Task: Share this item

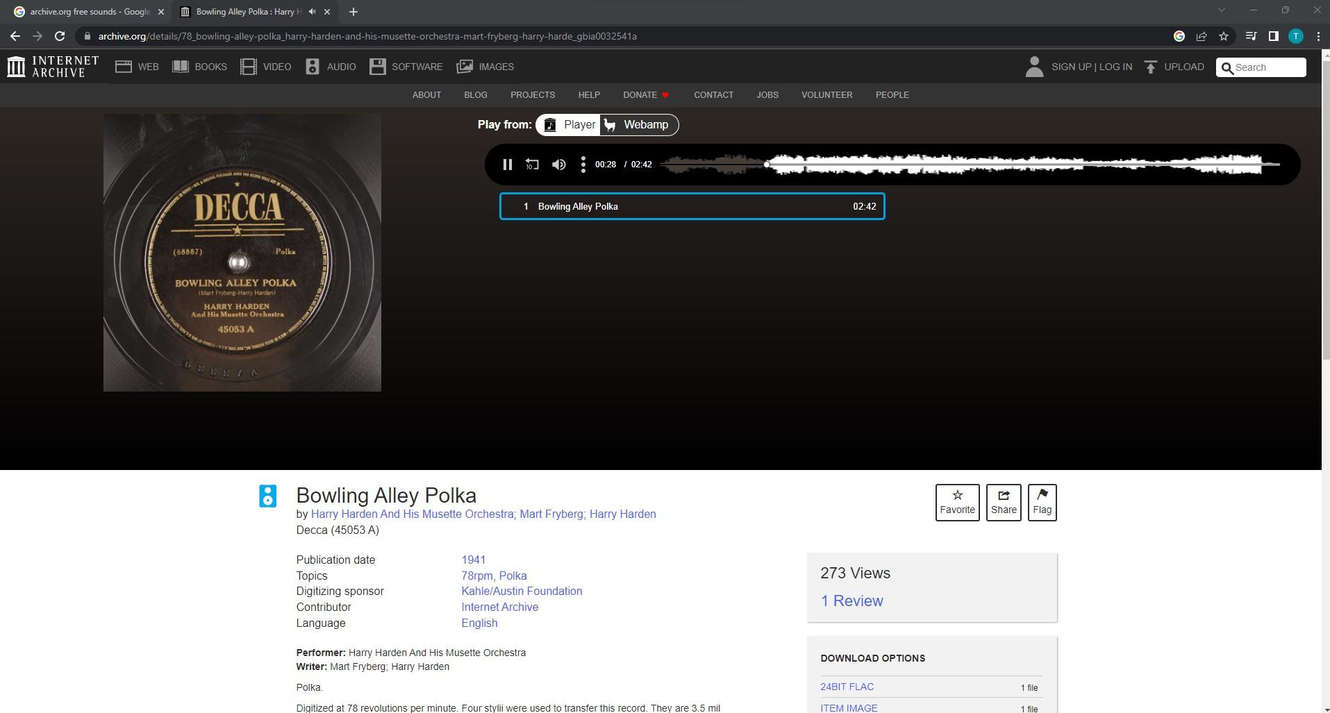Action: (1004, 503)
